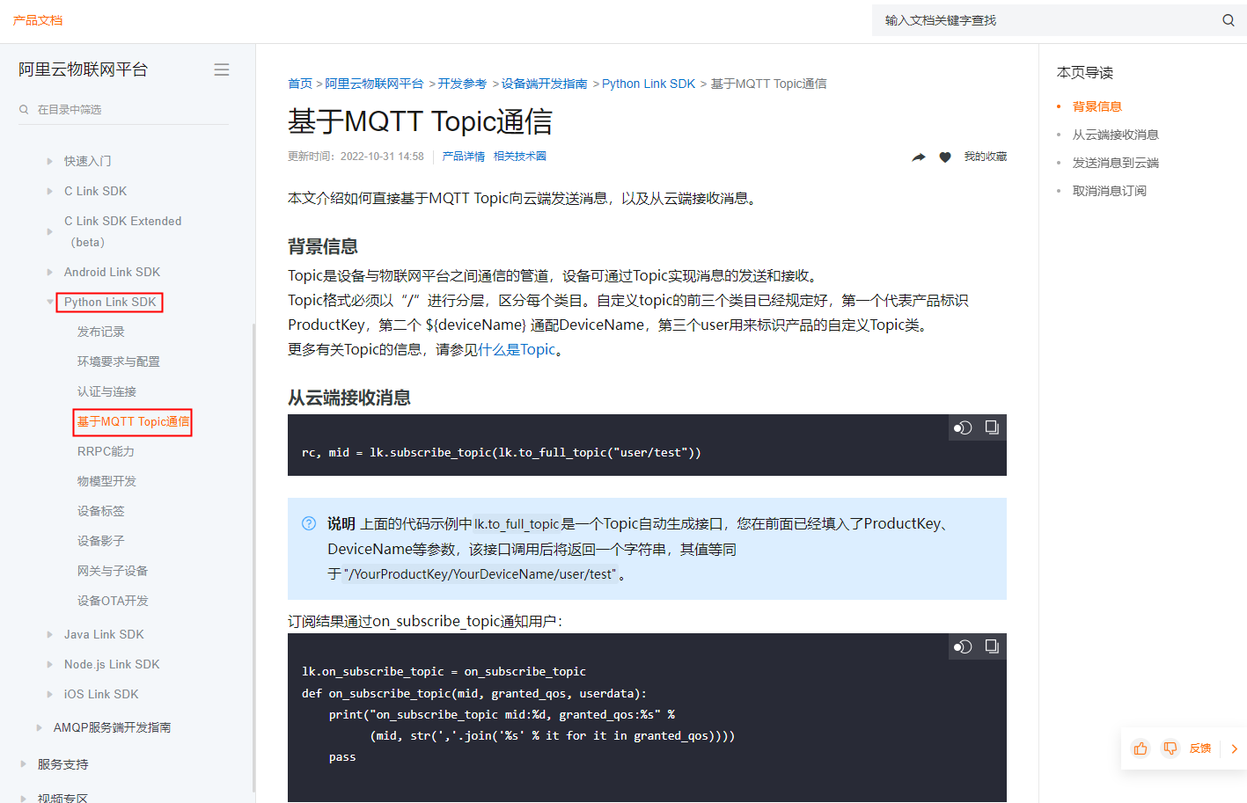Viewport: 1247px width, 803px height.
Task: Open 设备标签 page
Action: point(101,511)
